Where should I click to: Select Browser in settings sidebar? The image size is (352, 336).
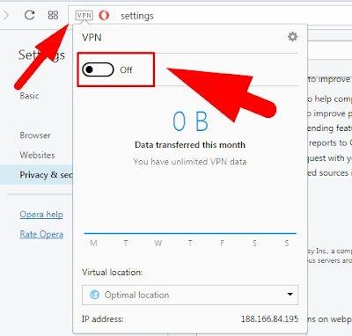tap(35, 135)
